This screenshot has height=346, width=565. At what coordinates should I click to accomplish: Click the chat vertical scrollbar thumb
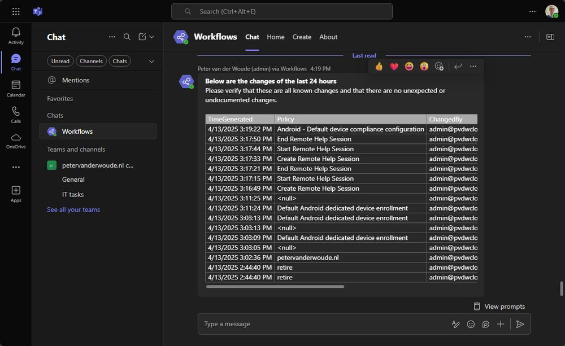561,289
